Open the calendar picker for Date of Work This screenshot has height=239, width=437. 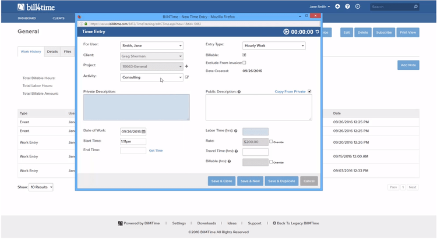coord(143,131)
